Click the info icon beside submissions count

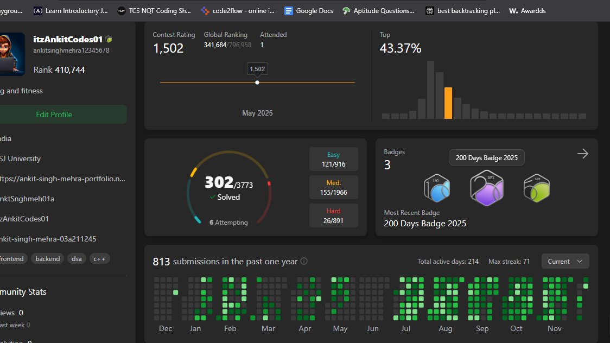(303, 261)
